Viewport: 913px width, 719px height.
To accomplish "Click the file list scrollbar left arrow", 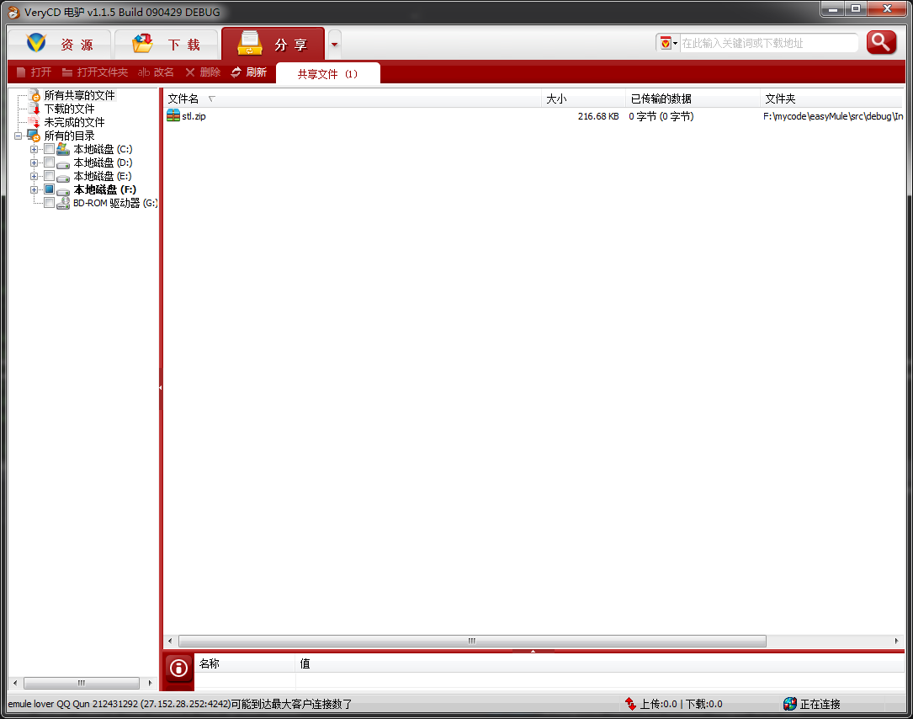I will 170,641.
